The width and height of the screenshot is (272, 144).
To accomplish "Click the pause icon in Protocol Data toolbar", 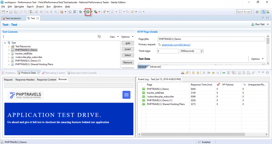I will pos(204,73).
